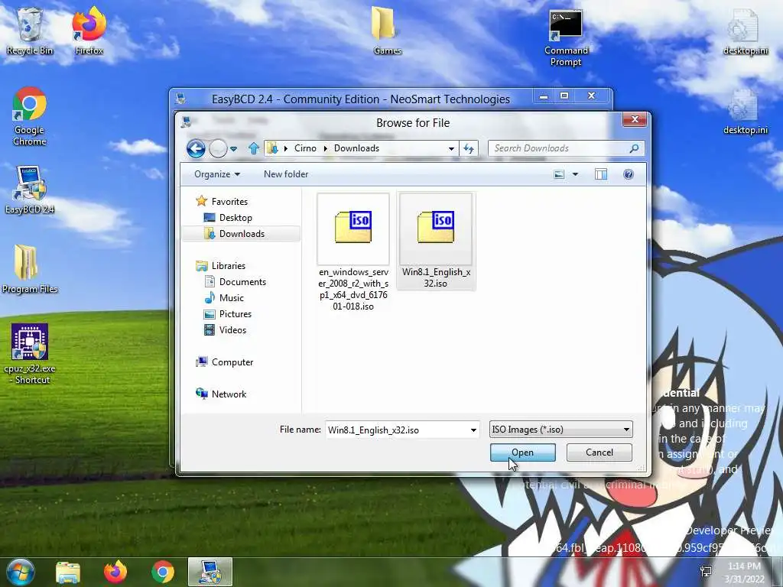The width and height of the screenshot is (783, 587).
Task: Select the Google Chrome desktop shortcut
Action: pyautogui.click(x=30, y=116)
